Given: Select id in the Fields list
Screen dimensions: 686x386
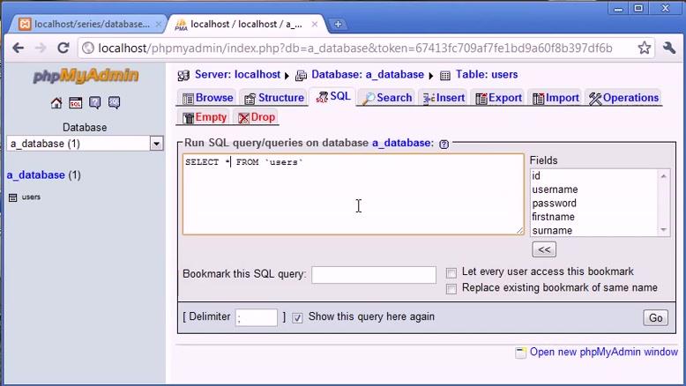Looking at the screenshot, I should [594, 175].
